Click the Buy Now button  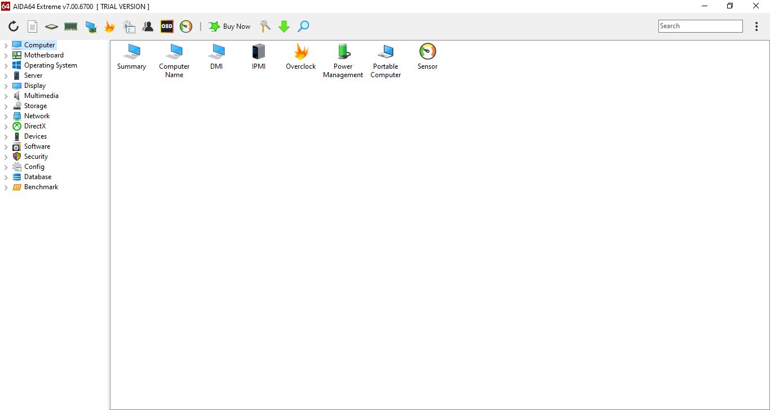coord(229,26)
